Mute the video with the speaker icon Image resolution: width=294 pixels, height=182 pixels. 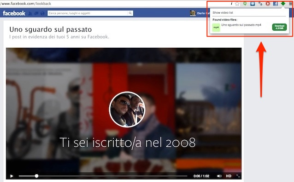[x=219, y=176]
